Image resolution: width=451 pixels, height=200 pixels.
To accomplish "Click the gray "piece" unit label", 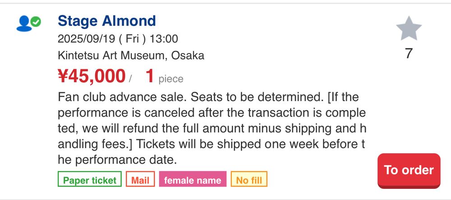I will 171,79.
